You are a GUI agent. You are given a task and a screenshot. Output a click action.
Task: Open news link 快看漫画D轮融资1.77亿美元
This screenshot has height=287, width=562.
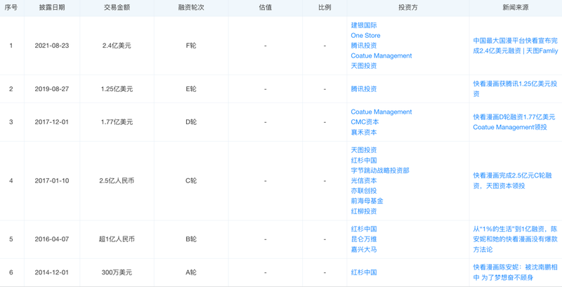pyautogui.click(x=514, y=122)
